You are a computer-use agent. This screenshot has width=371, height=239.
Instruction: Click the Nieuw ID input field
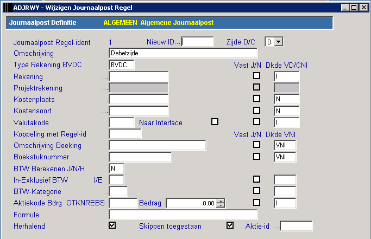point(197,42)
